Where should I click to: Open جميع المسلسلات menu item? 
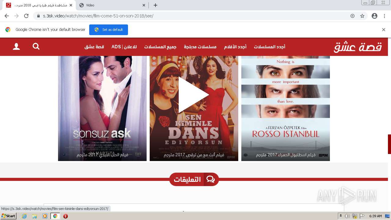[160, 47]
